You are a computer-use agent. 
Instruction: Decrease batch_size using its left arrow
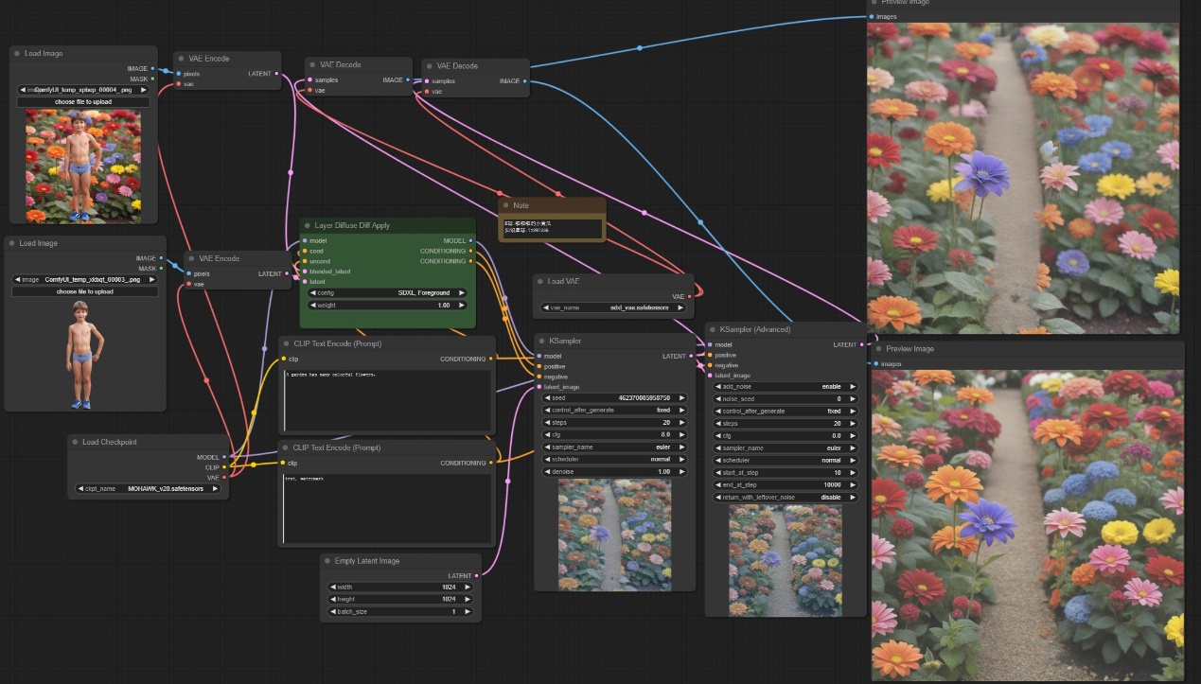click(x=332, y=611)
